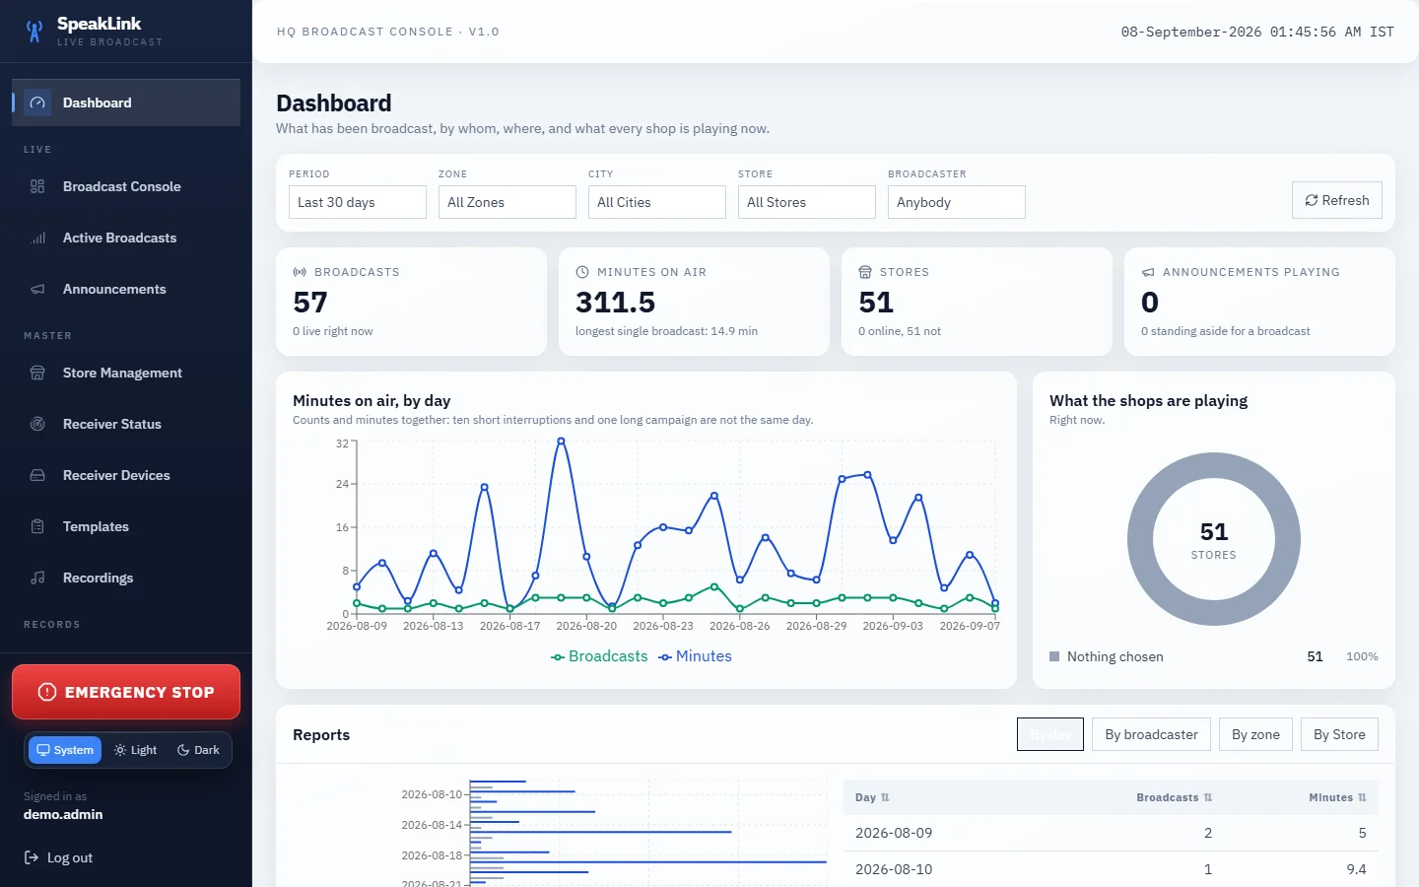Open Recordings page
The image size is (1419, 887).
126,578
